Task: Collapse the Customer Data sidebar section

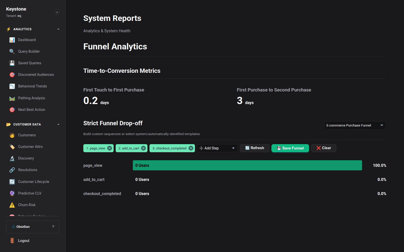Action: 58,124
